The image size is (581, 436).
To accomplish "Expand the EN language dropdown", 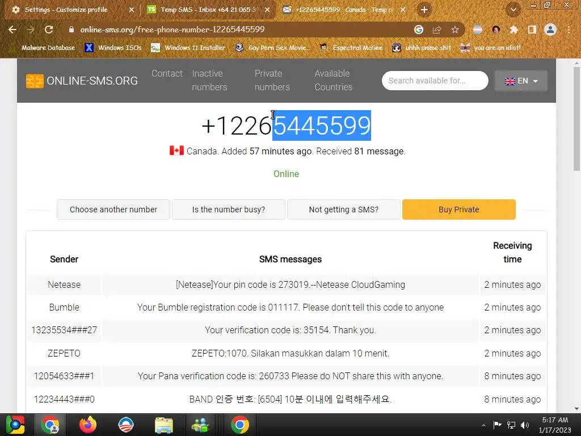I will click(x=521, y=81).
